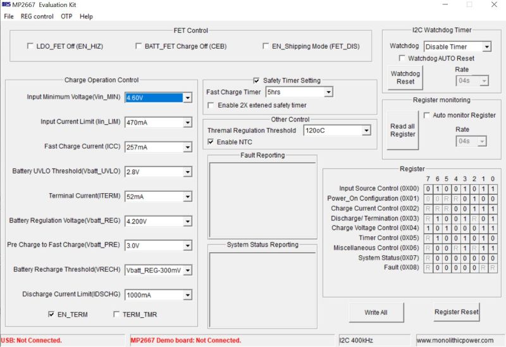
Task: Expand Input Minimum Voltage (Vin_MIN) dropdown
Action: click(x=187, y=98)
